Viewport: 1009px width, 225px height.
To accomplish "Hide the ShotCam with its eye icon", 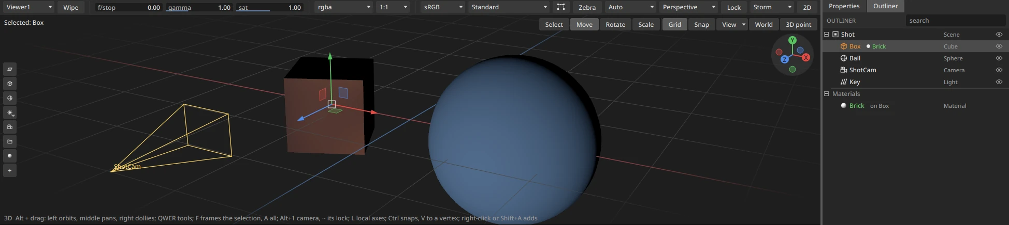I will point(999,70).
